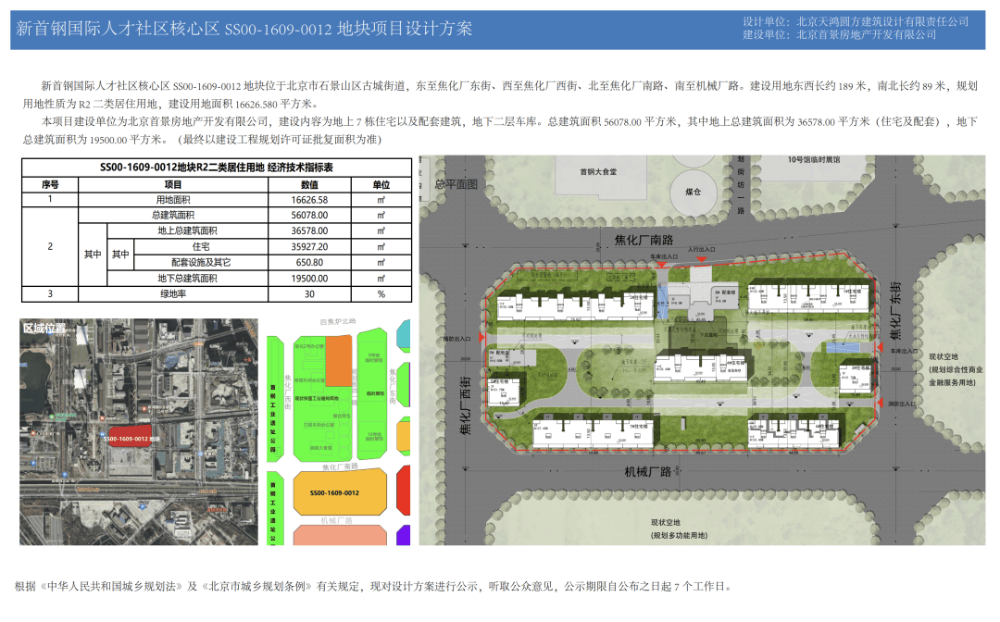Screen dimensions: 1000x622
Task: Click the 机械厂路 road label on site plan
Action: [646, 471]
